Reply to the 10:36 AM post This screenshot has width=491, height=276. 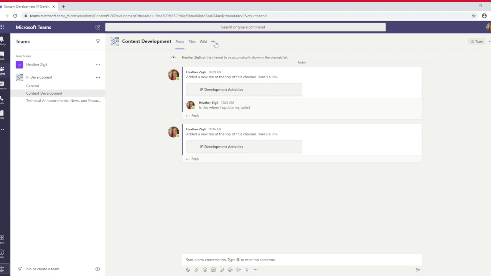pos(193,159)
